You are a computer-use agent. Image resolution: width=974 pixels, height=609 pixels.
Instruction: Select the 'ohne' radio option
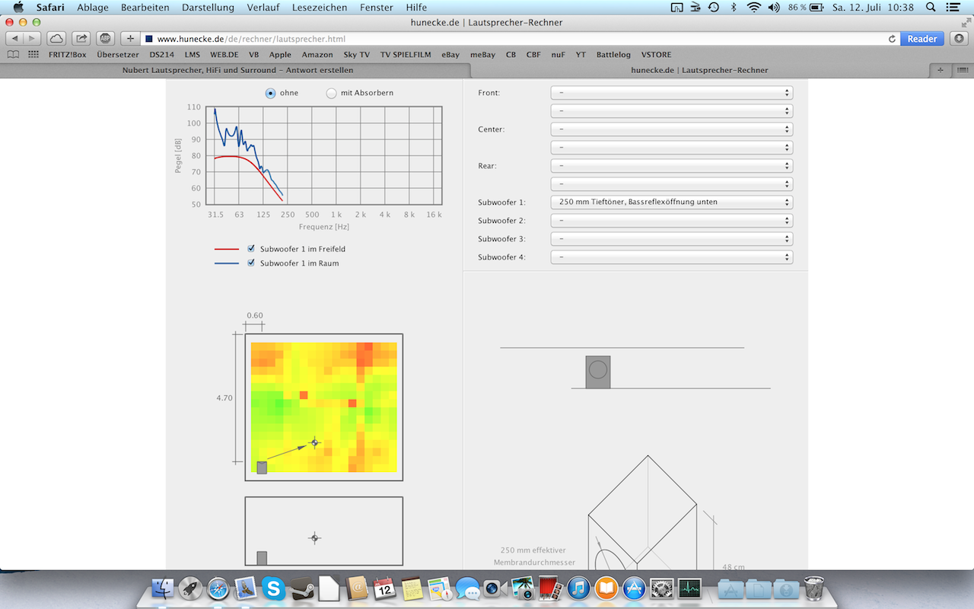(x=270, y=93)
